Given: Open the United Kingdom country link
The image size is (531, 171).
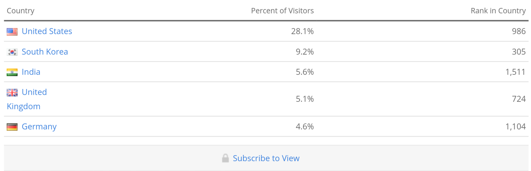Looking at the screenshot, I should coord(34,92).
